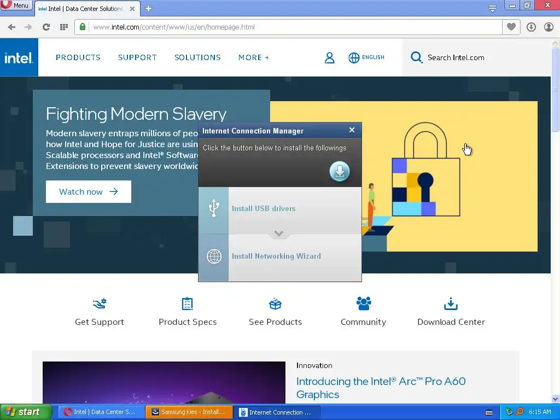Click the round download install button

(x=339, y=171)
